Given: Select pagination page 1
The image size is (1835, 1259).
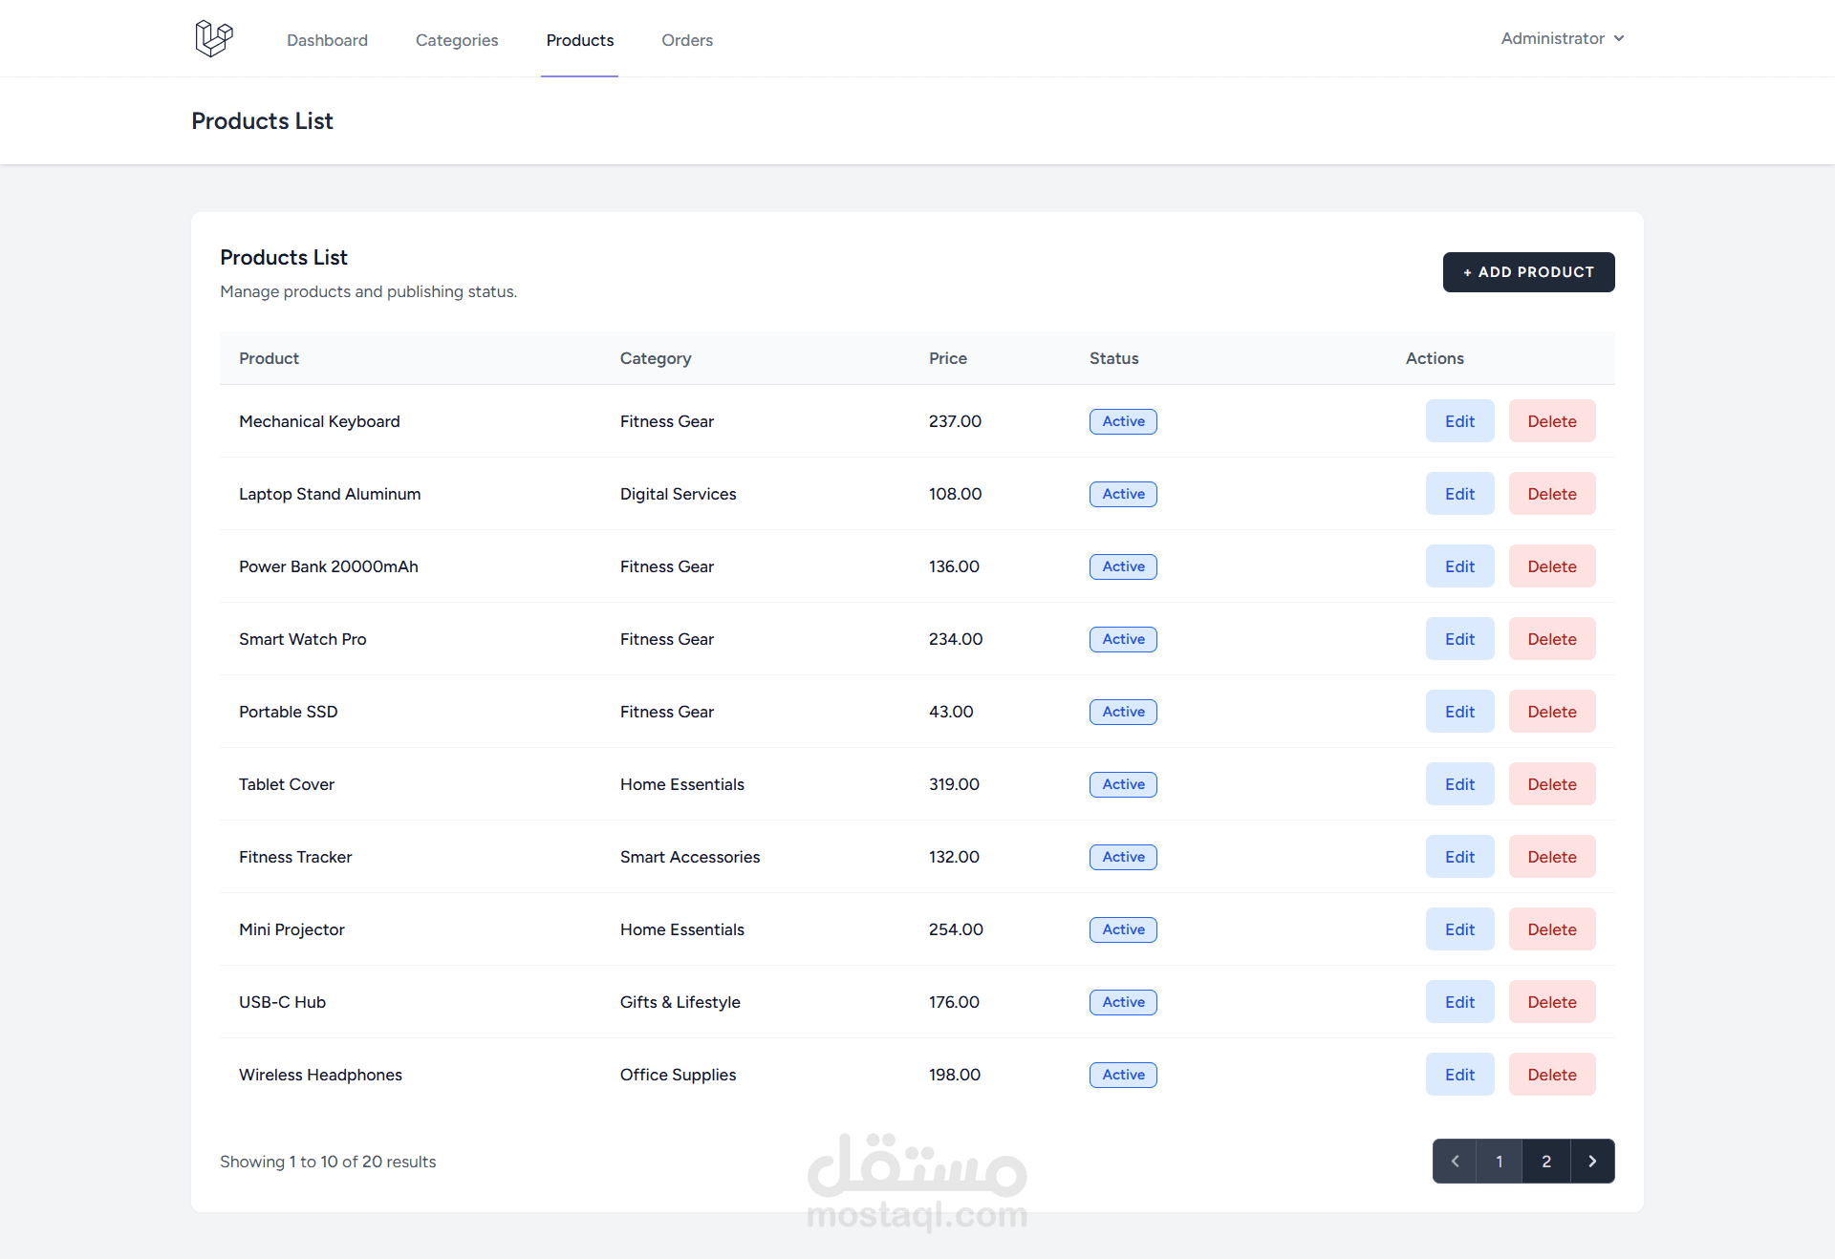Looking at the screenshot, I should pyautogui.click(x=1500, y=1162).
